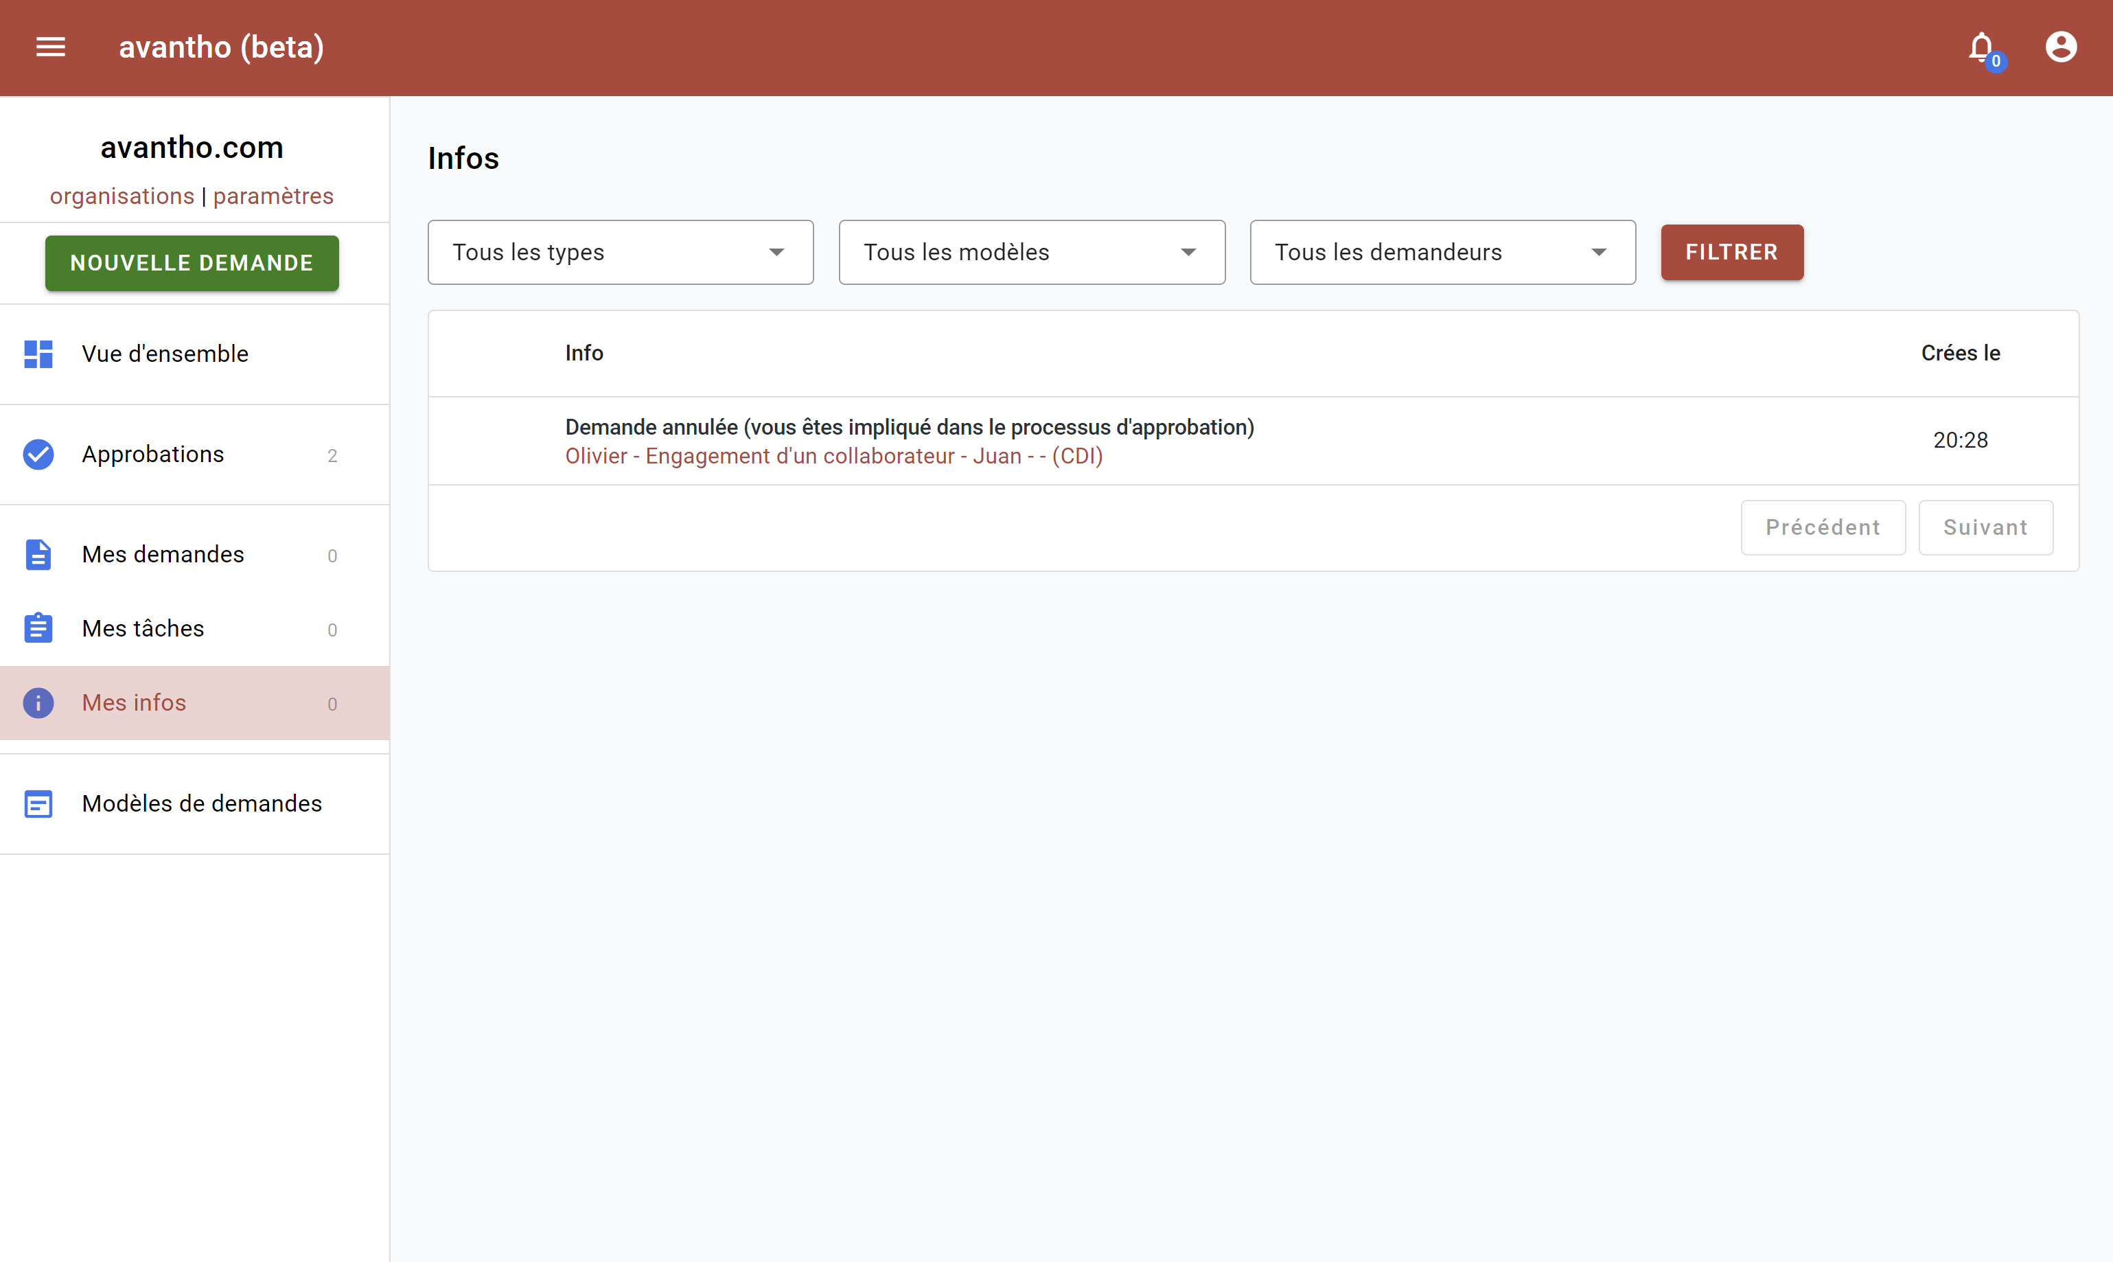Open the Approbations section
This screenshot has width=2113, height=1262.
pyautogui.click(x=195, y=454)
